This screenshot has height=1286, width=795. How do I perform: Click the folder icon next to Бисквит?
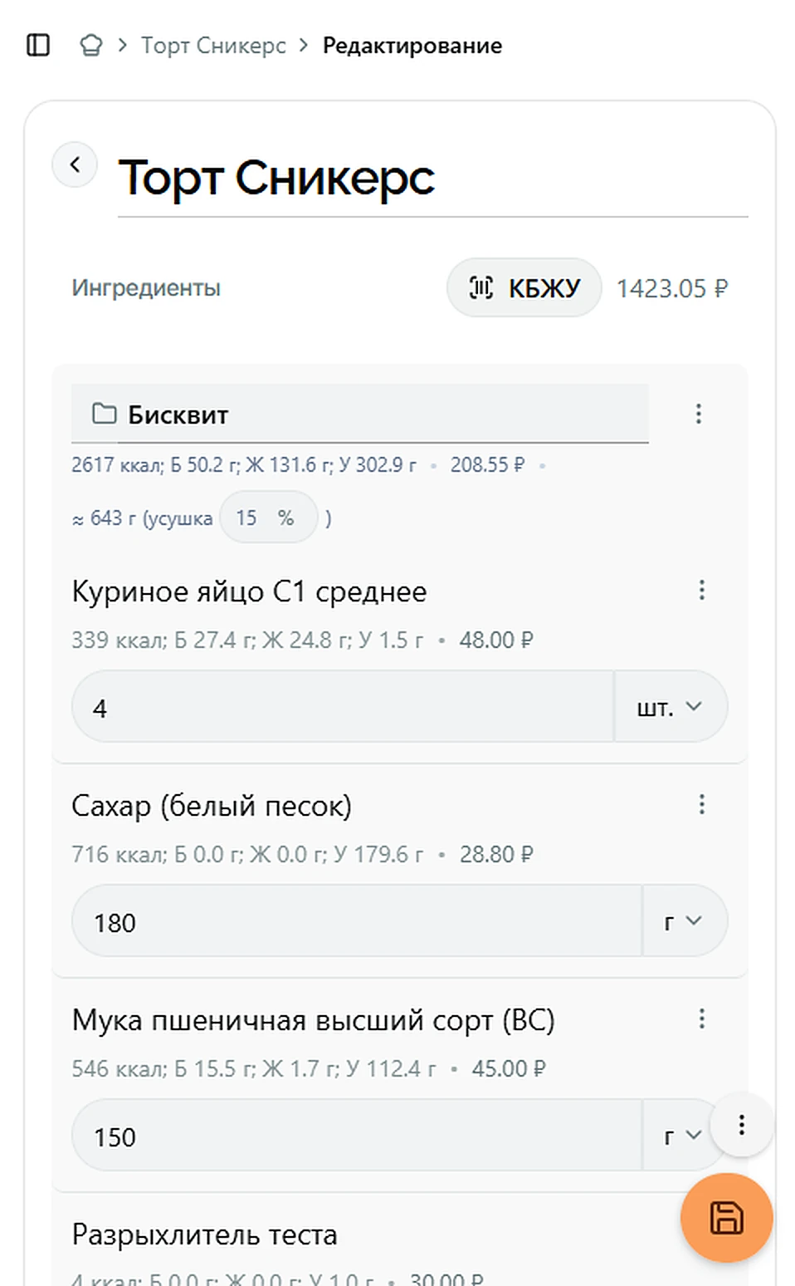pyautogui.click(x=104, y=413)
